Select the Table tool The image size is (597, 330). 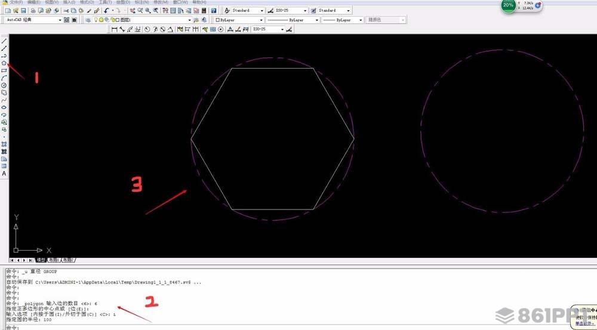click(x=4, y=166)
